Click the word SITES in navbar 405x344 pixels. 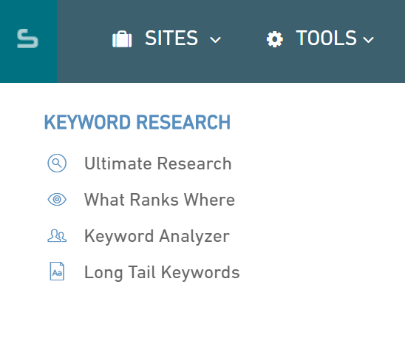[171, 38]
